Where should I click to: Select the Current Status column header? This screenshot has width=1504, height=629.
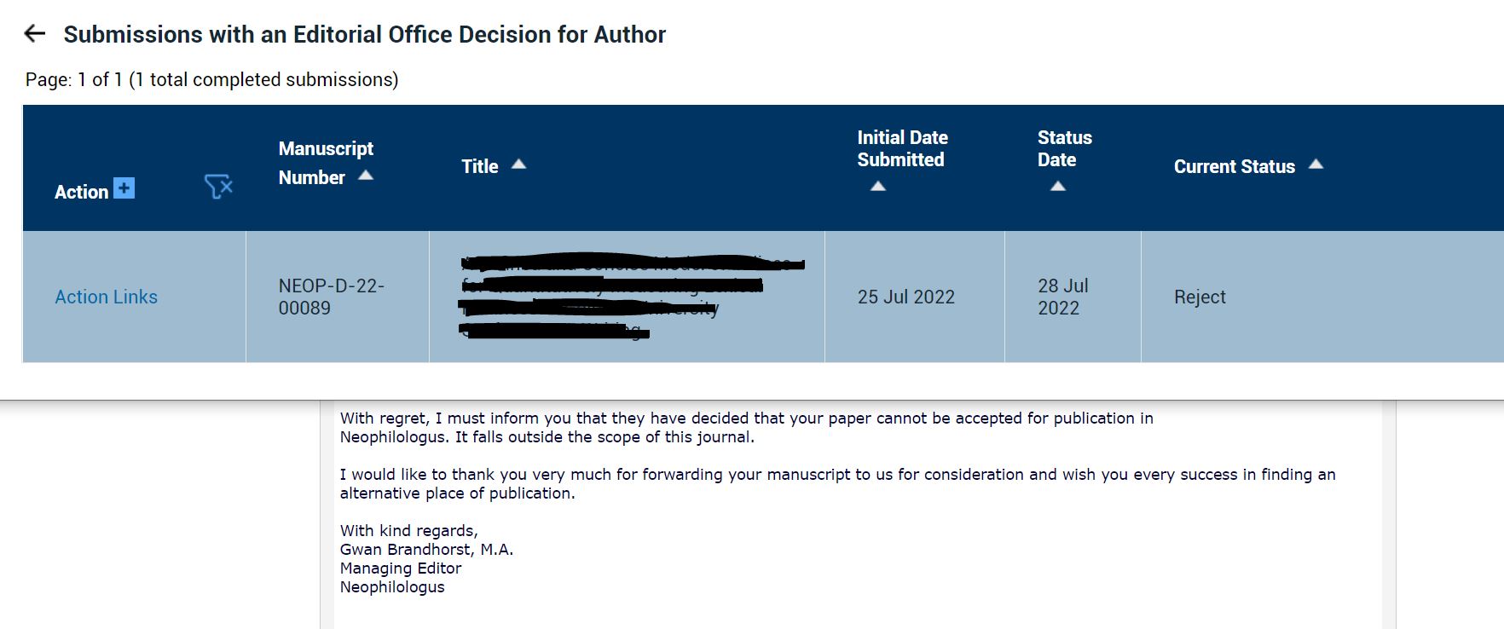point(1234,166)
